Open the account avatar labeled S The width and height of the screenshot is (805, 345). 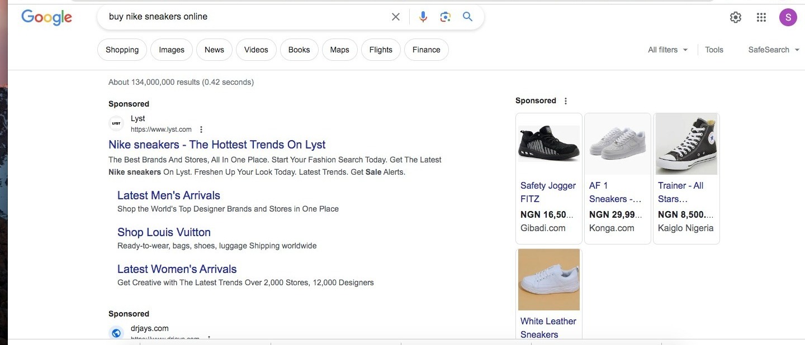coord(788,17)
